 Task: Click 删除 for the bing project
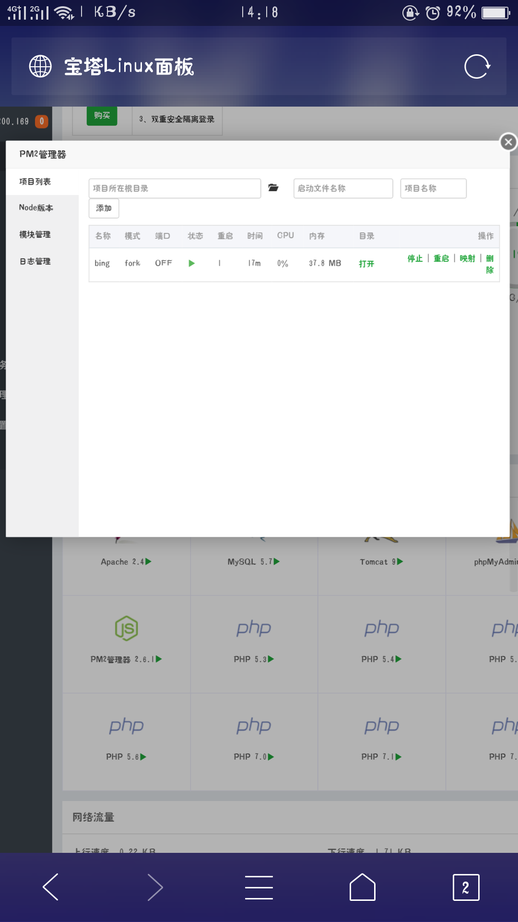(x=490, y=264)
